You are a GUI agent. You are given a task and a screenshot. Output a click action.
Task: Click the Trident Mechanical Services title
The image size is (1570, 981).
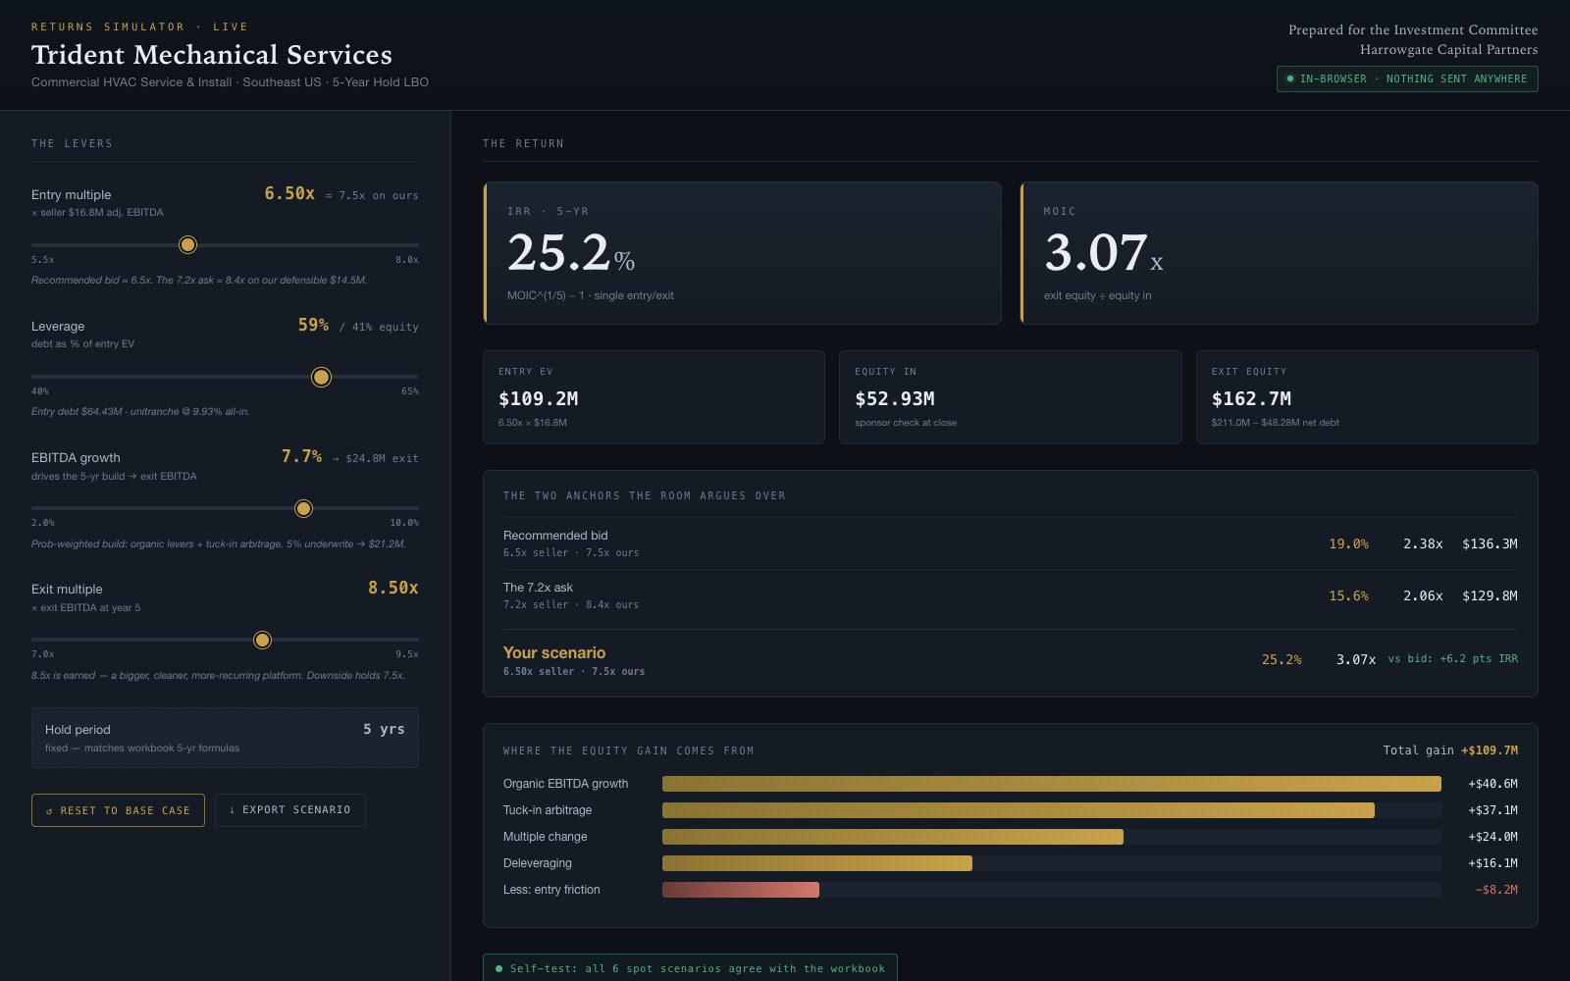pyautogui.click(x=212, y=55)
